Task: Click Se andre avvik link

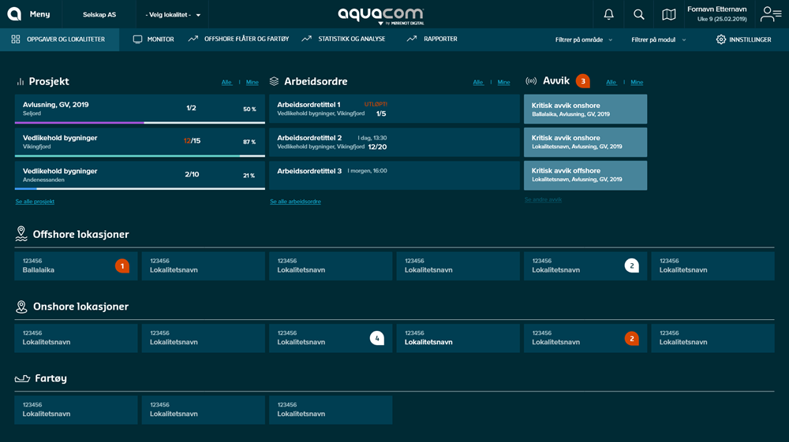Action: click(543, 199)
